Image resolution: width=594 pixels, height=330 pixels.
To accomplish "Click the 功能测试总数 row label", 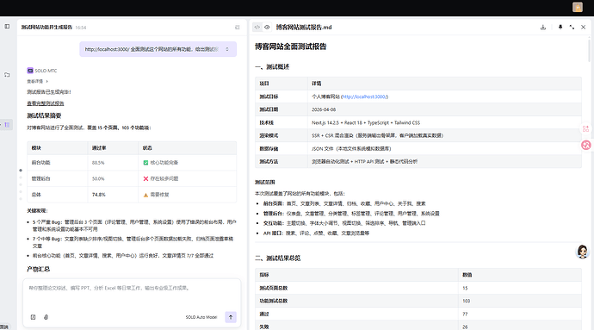I will 274,302.
